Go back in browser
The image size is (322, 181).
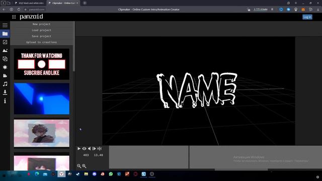[x=4, y=10]
